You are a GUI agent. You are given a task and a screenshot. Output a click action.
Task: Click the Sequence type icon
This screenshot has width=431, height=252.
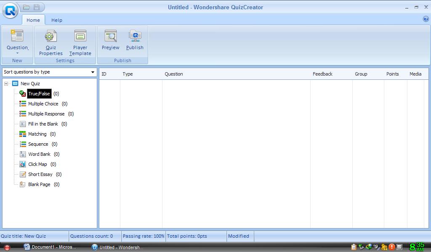point(23,144)
